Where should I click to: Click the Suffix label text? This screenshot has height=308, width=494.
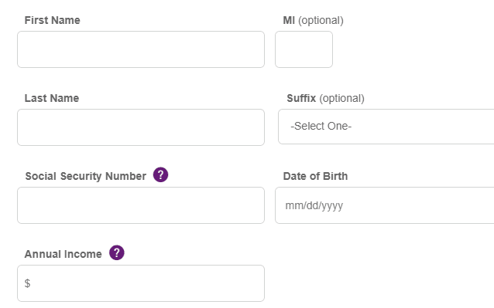click(x=301, y=98)
